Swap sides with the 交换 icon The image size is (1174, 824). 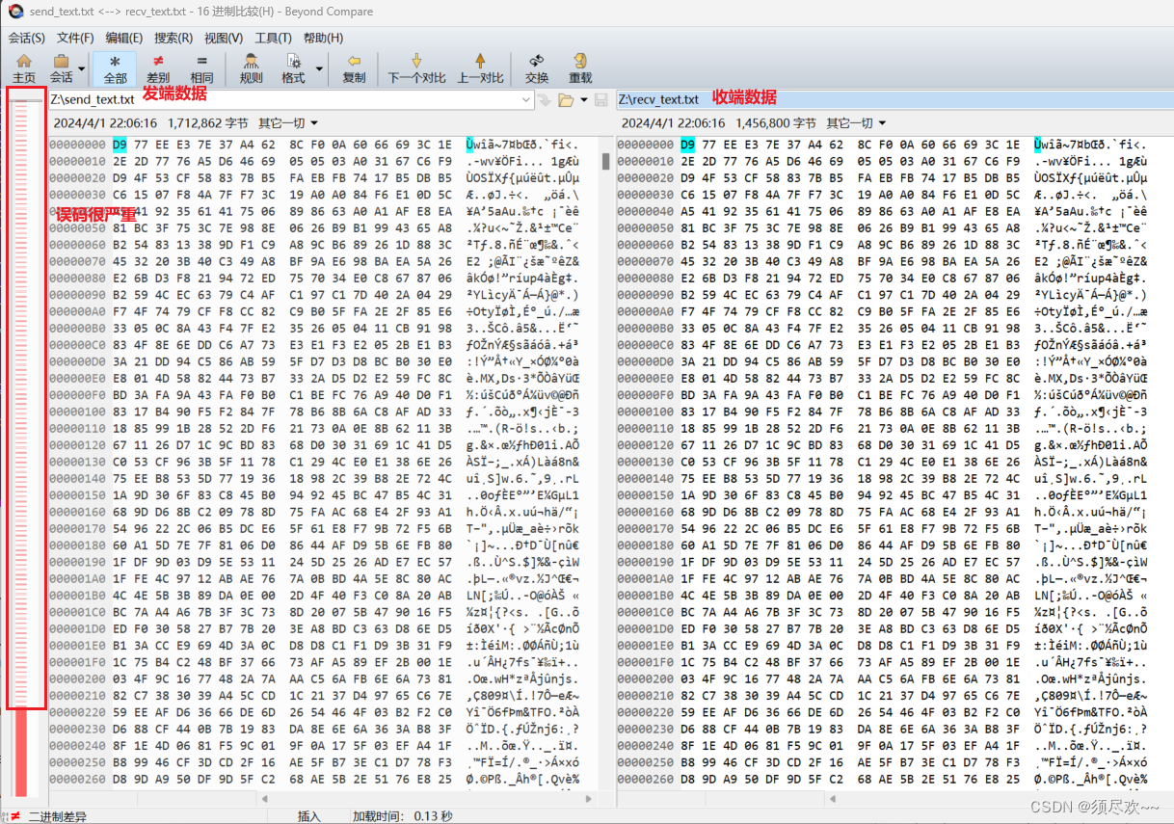pyautogui.click(x=537, y=67)
